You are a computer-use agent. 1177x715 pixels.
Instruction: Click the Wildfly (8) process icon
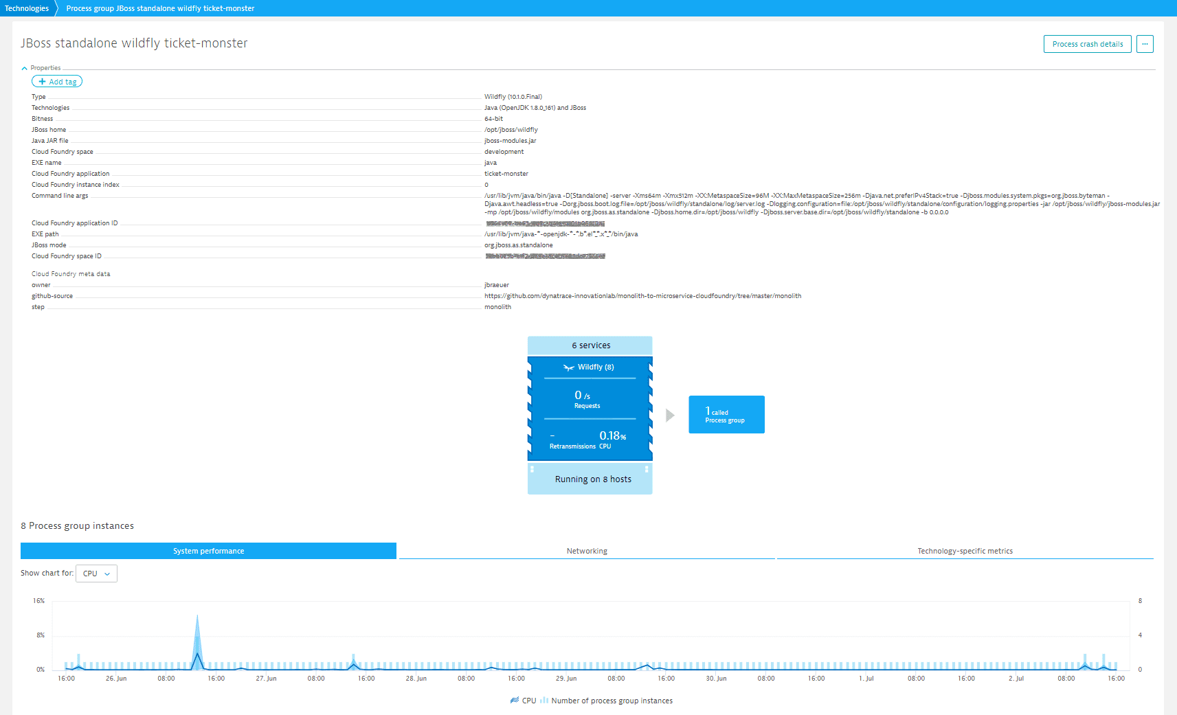568,367
